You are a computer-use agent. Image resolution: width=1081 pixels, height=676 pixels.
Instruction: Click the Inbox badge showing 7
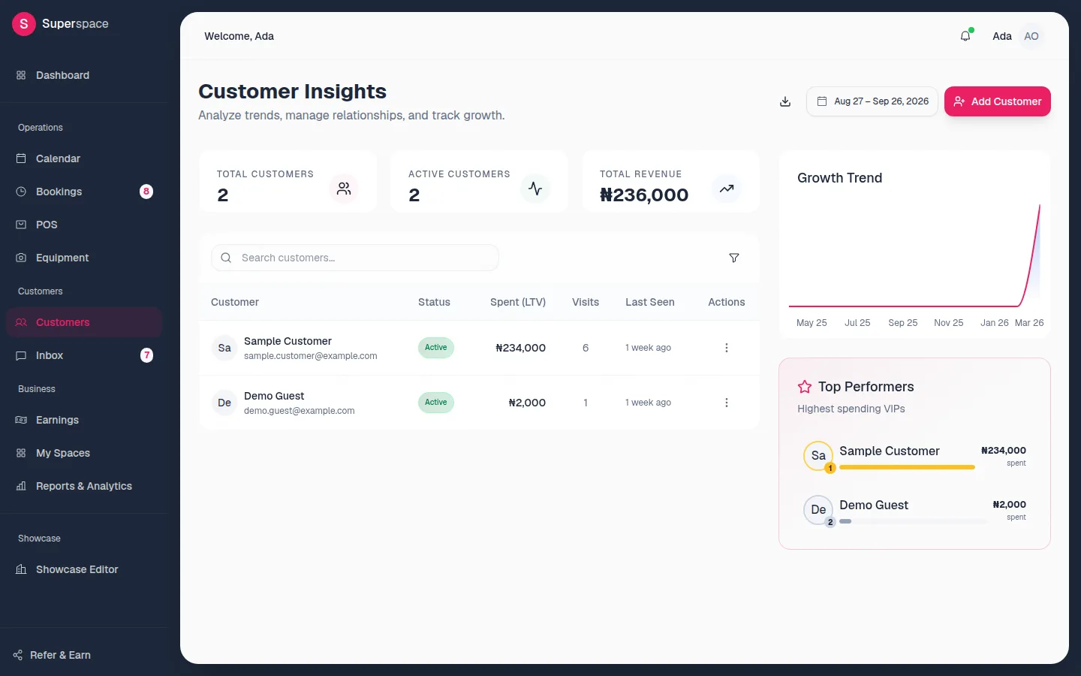pyautogui.click(x=146, y=355)
